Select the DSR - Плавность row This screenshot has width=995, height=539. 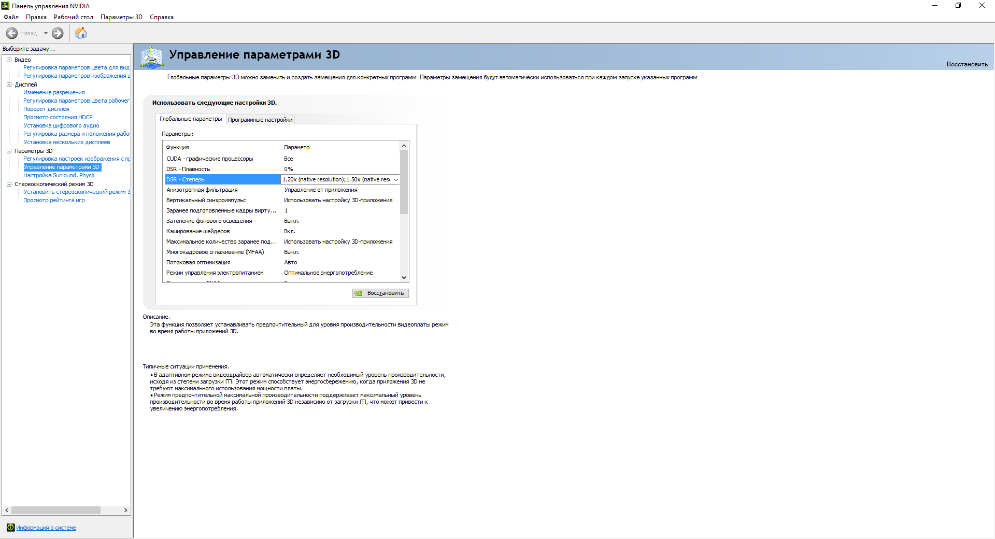pos(281,169)
